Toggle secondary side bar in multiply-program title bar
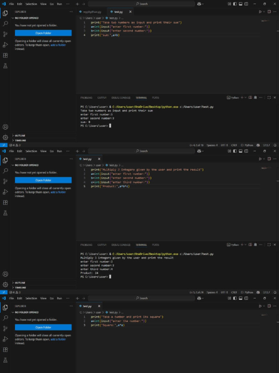279x373 pixels. 247,151
